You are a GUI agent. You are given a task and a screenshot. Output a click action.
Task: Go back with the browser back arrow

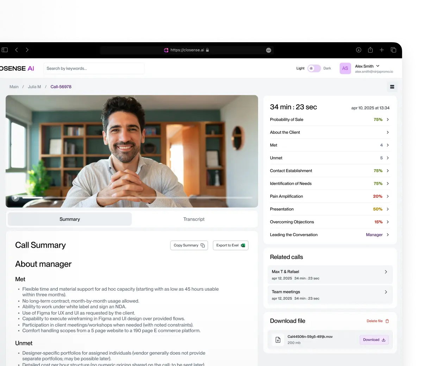point(17,50)
